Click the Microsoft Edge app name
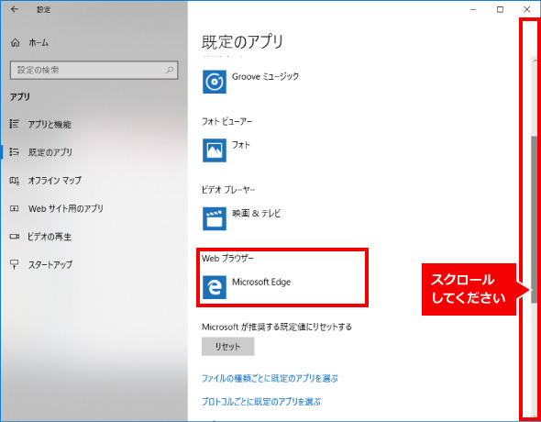The image size is (541, 422). [x=261, y=282]
